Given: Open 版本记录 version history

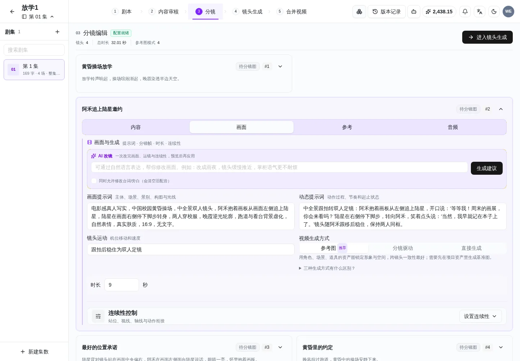Looking at the screenshot, I should [387, 12].
